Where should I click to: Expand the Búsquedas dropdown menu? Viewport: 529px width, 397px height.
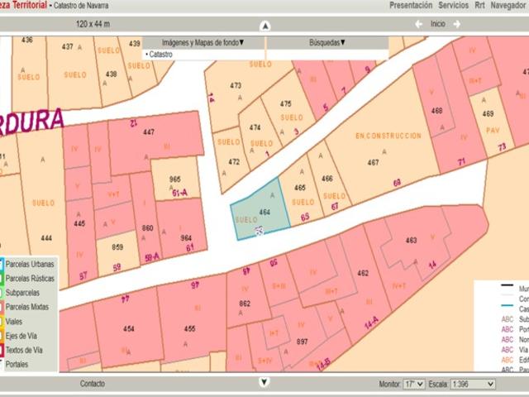pos(327,41)
